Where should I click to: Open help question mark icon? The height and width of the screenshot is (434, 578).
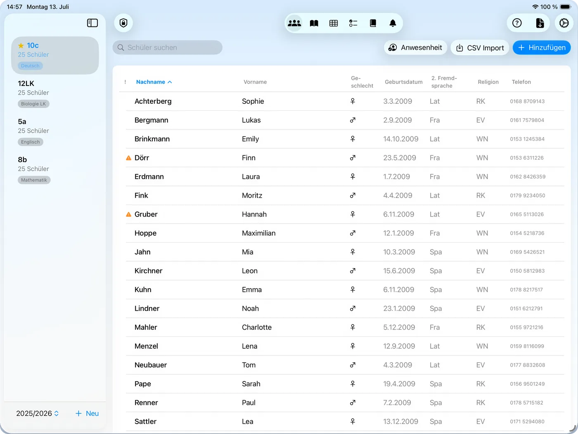517,23
